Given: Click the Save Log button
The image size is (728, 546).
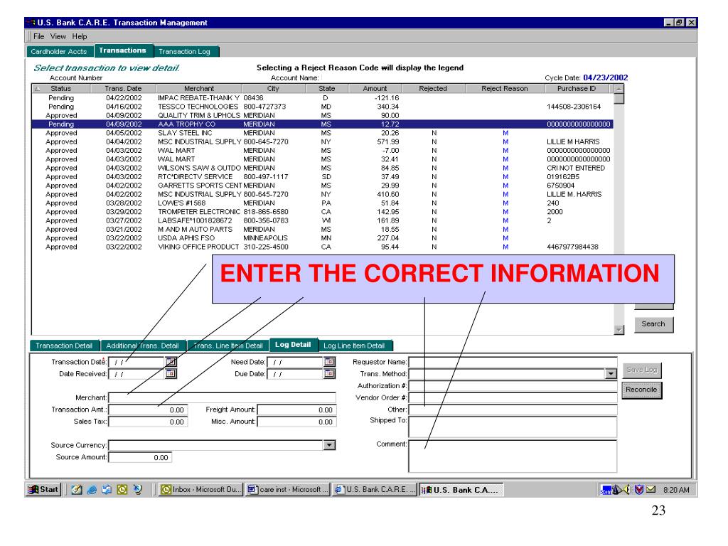Looking at the screenshot, I should click(x=641, y=370).
